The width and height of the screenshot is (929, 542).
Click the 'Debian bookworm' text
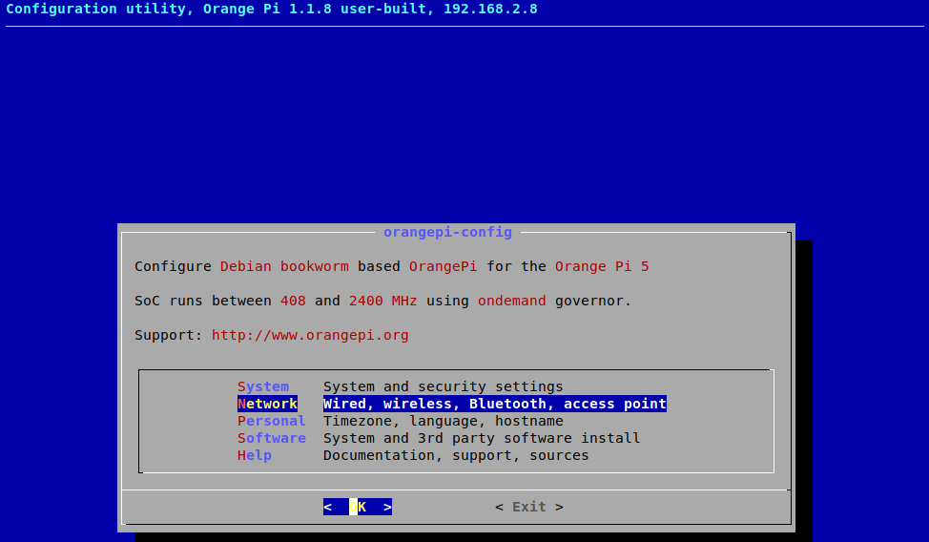click(284, 266)
